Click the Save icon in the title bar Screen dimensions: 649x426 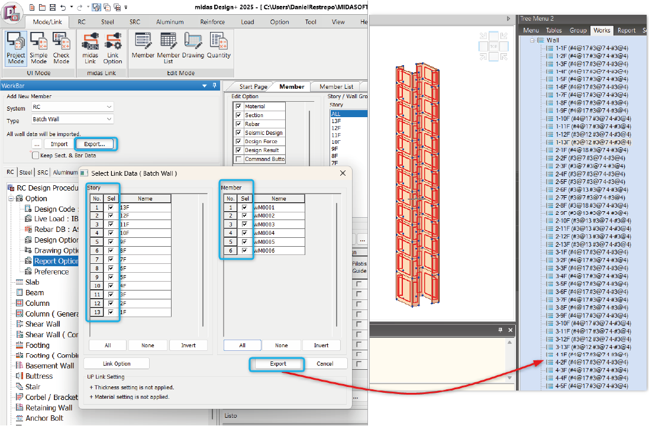[x=53, y=8]
